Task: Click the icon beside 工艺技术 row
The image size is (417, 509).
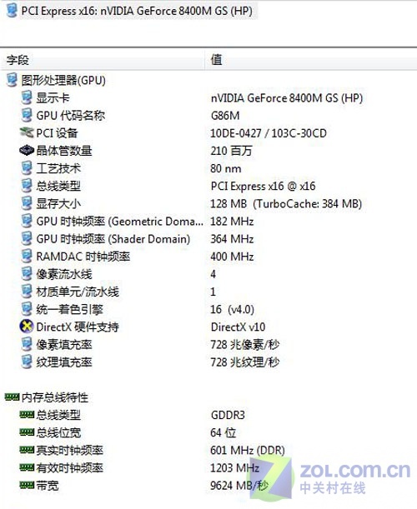Action: (27, 168)
